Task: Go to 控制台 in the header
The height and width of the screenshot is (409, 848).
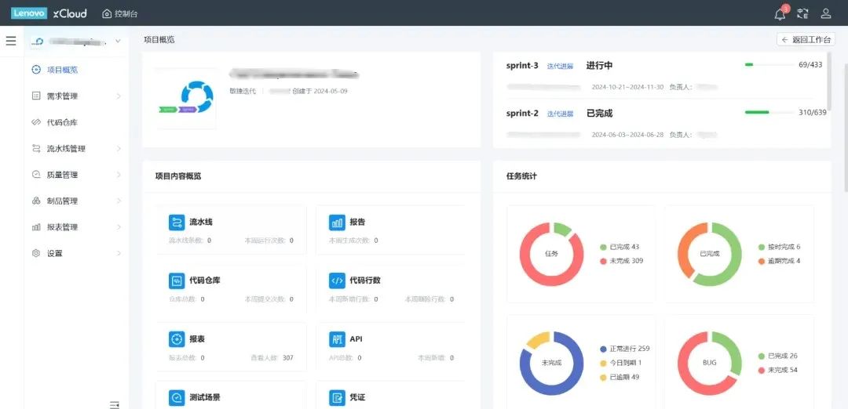Action: [x=126, y=13]
